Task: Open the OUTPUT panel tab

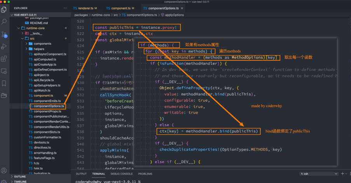Action: (x=81, y=174)
